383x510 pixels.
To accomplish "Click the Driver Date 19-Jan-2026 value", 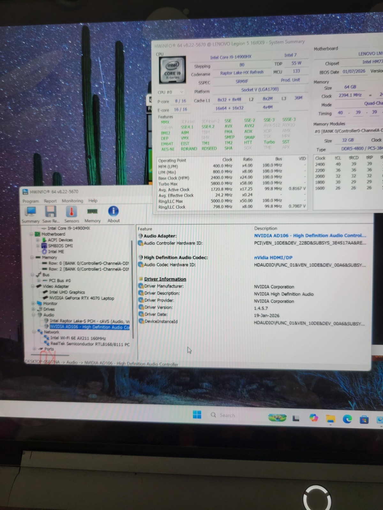I will pos(267,316).
